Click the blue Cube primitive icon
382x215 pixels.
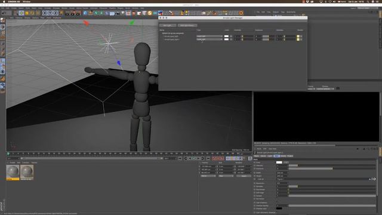85,13
